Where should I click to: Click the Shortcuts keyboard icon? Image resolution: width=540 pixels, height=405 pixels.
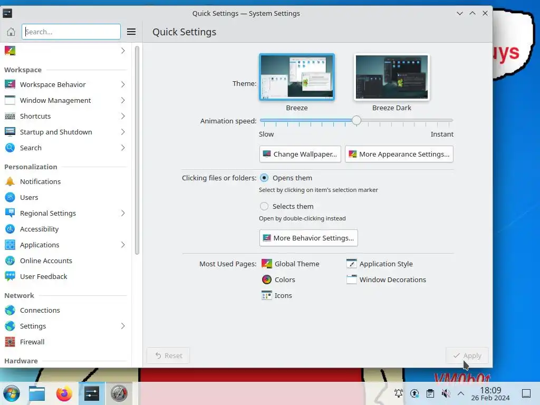pyautogui.click(x=10, y=116)
